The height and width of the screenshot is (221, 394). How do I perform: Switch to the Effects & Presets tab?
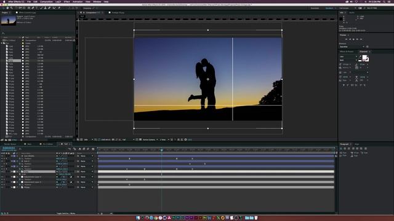point(347,52)
